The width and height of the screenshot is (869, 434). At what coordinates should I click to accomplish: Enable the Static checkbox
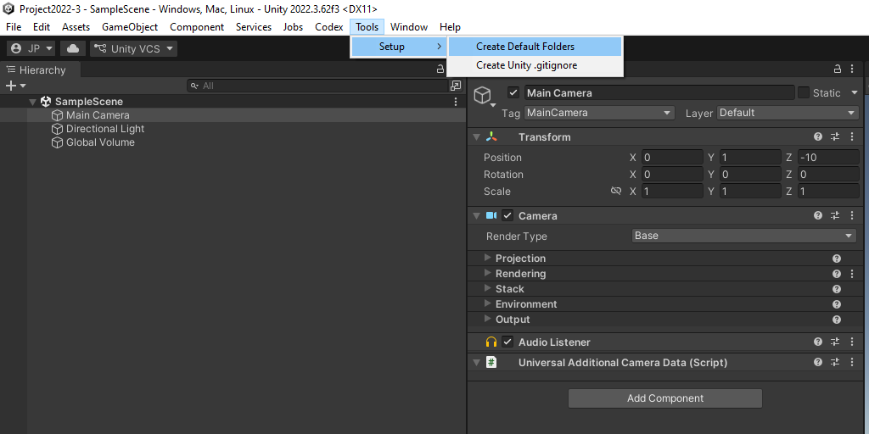coord(803,93)
